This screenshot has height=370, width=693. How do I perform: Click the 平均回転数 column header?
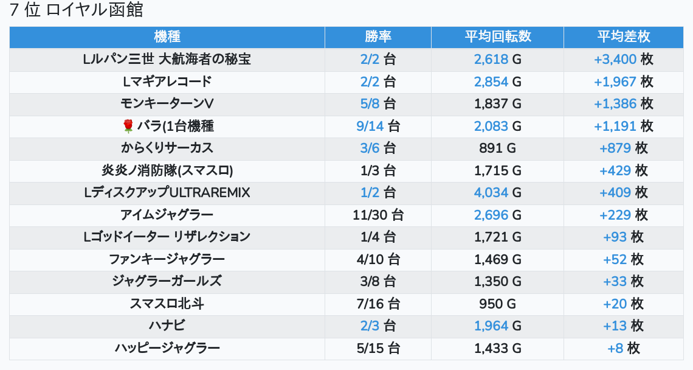tap(497, 37)
